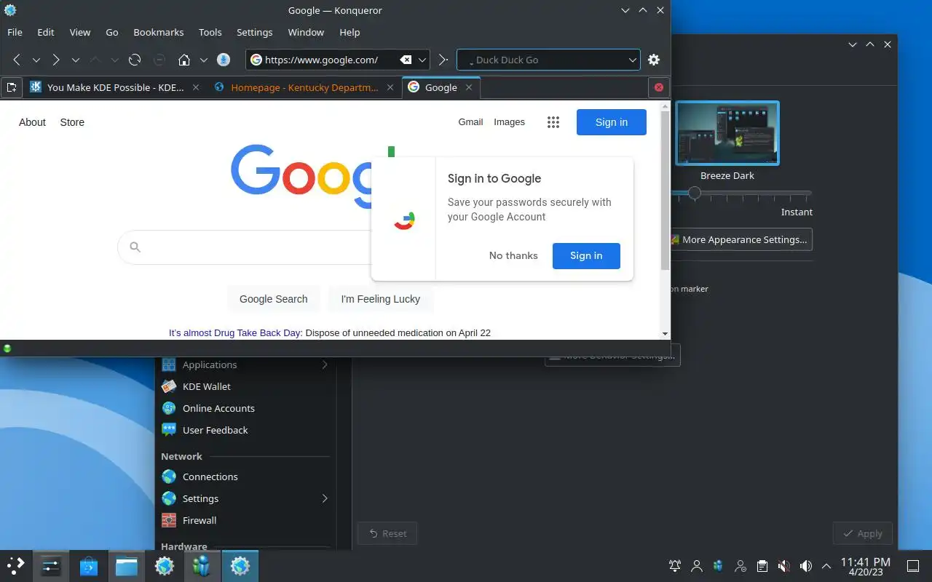
Task: Expand Applications in System Settings sidebar
Action: 325,364
